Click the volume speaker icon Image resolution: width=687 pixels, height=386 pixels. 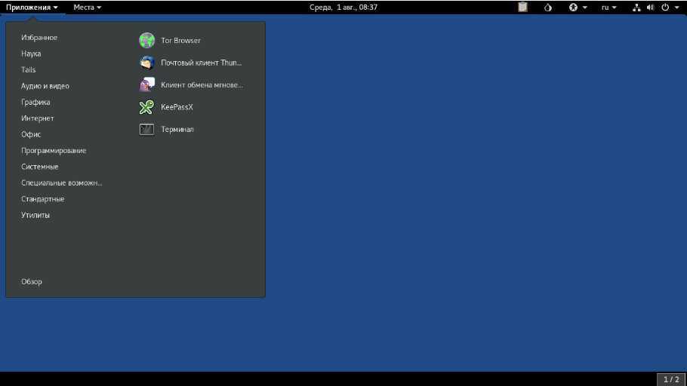649,8
